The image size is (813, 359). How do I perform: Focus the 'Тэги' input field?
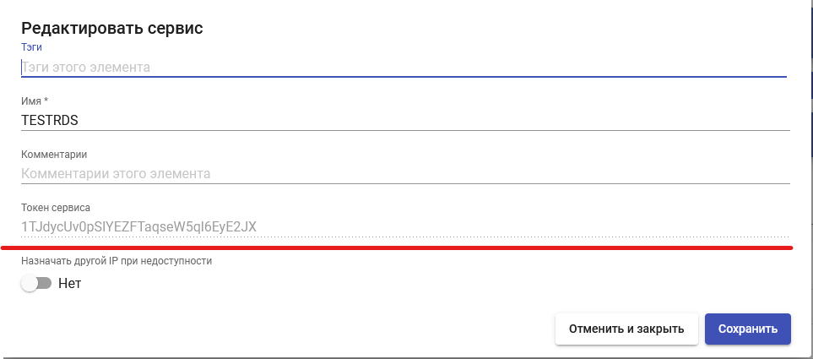point(404,67)
